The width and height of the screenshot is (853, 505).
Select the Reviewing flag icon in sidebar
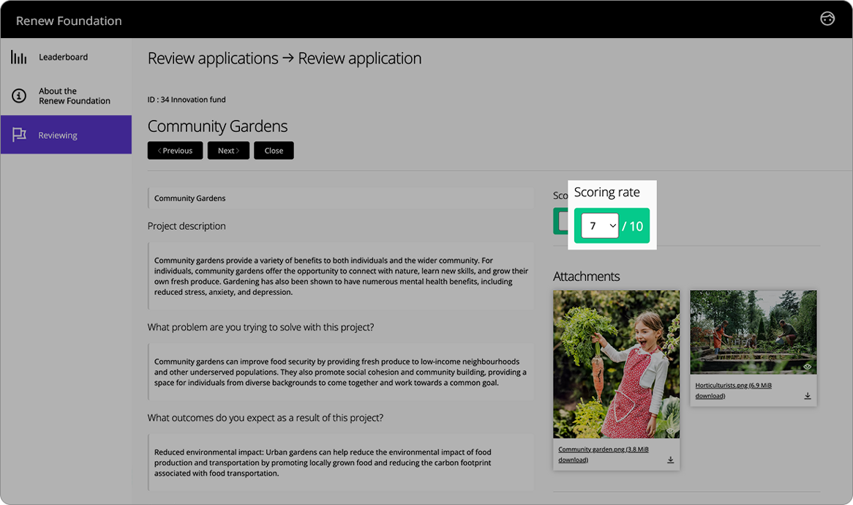click(x=18, y=134)
